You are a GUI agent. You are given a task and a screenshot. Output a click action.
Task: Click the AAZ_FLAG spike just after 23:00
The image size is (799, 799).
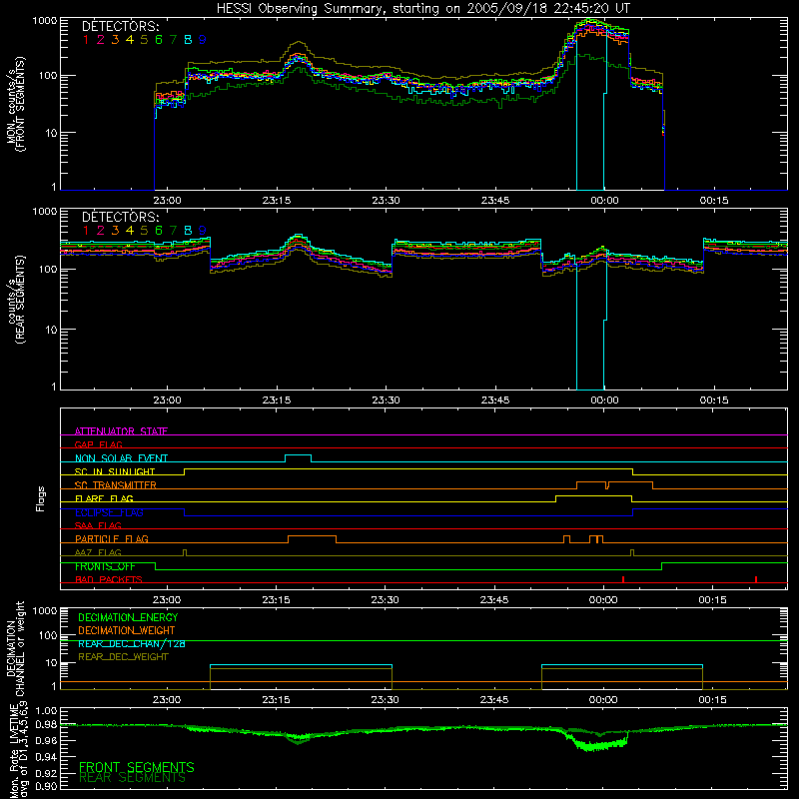[185, 552]
